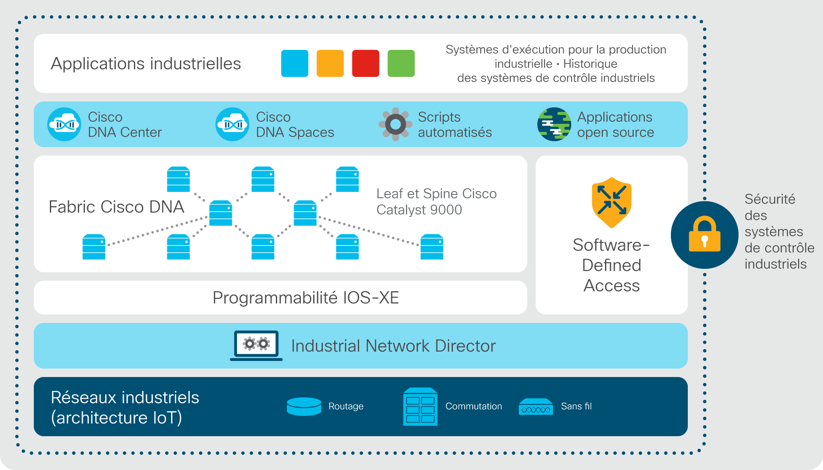This screenshot has width=823, height=470.
Task: Click the left spine server beside Fabric Cisco DNA
Action: tap(221, 213)
